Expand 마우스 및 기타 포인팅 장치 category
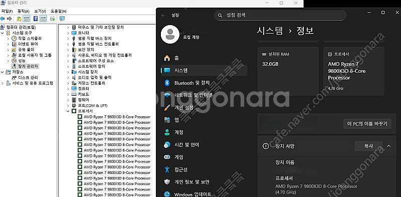Image resolution: width=401 pixels, height=197 pixels. [68, 27]
